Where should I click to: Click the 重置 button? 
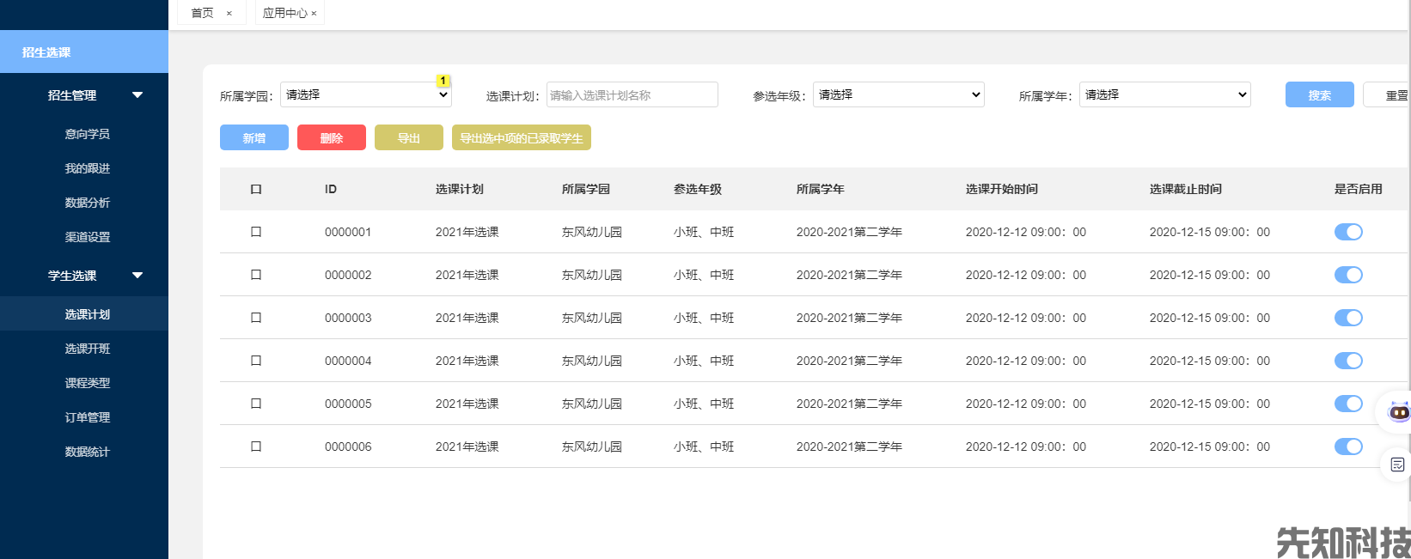click(1388, 94)
